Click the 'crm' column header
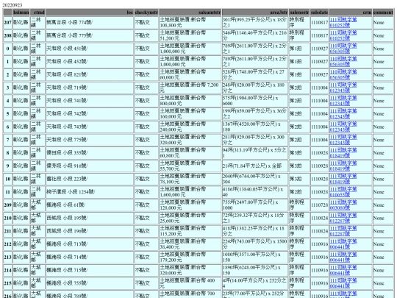The height and width of the screenshot is (298, 397). pos(351,13)
